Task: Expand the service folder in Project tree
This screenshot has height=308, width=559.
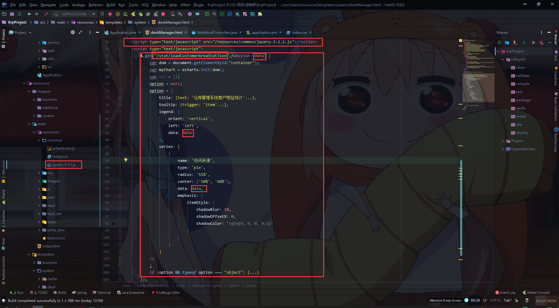Action: click(39, 43)
